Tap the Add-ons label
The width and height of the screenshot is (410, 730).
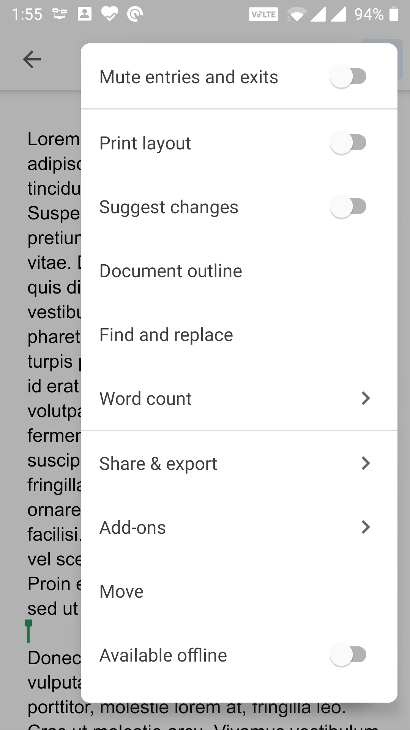point(132,528)
